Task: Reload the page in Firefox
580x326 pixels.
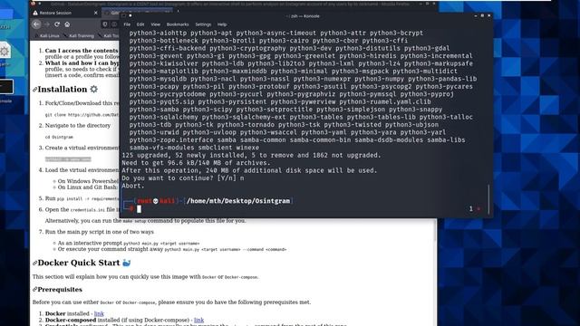Action: [57, 24]
